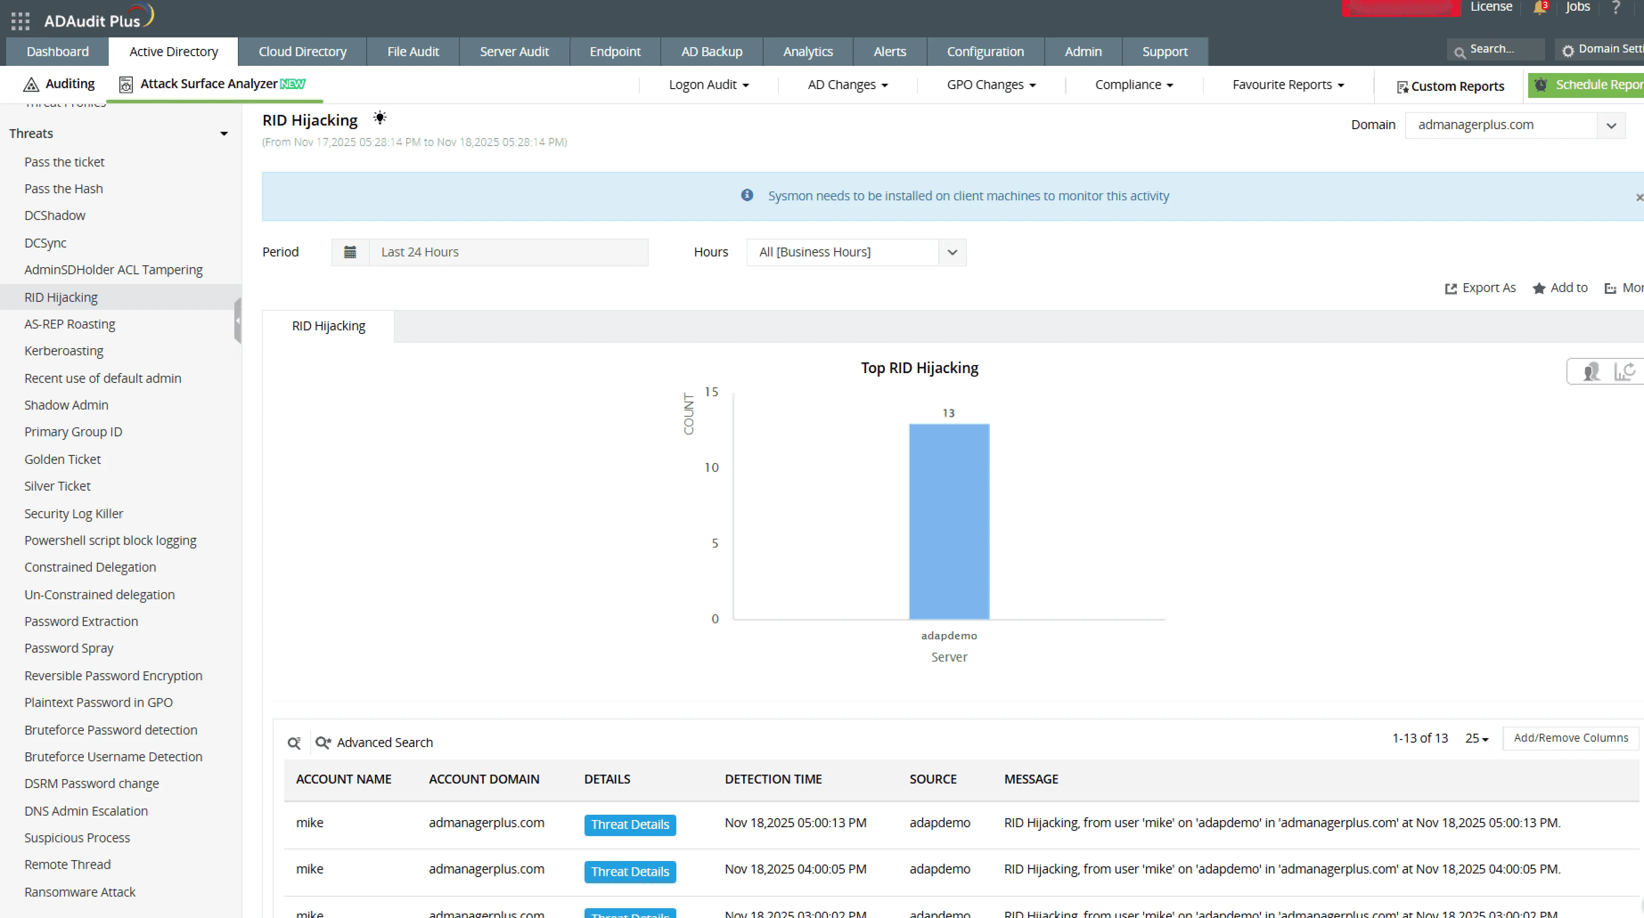
Task: Expand the Compliance menu
Action: (1134, 85)
